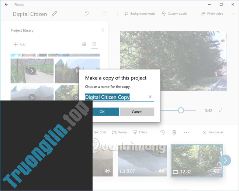Click Finish video
The width and height of the screenshot is (239, 191).
click(212, 14)
